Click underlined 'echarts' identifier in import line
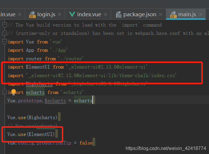Screen dimensions: 209x154 [35, 93]
